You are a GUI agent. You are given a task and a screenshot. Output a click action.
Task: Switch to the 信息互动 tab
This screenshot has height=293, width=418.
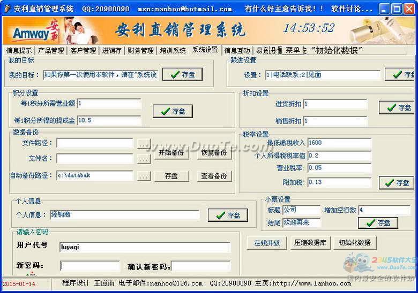[x=237, y=50]
